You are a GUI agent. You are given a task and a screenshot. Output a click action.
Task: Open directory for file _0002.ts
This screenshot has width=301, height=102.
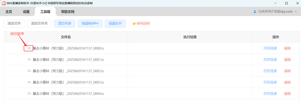click(x=270, y=71)
